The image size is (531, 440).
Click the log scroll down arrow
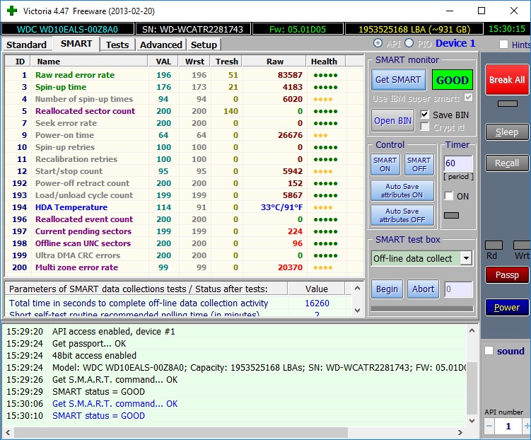pyautogui.click(x=472, y=421)
